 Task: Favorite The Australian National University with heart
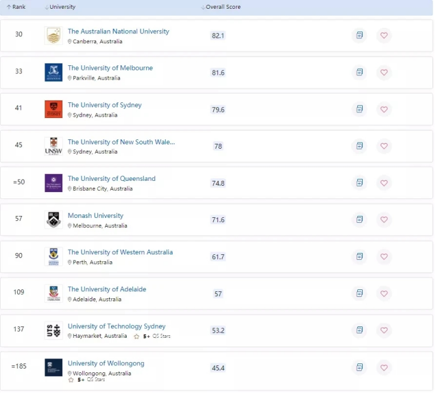pos(384,35)
